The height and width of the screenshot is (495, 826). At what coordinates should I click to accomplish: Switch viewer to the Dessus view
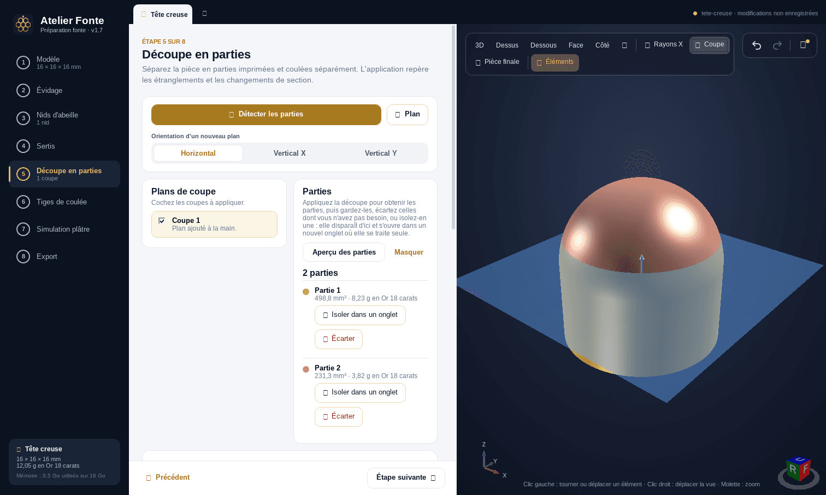click(x=507, y=45)
